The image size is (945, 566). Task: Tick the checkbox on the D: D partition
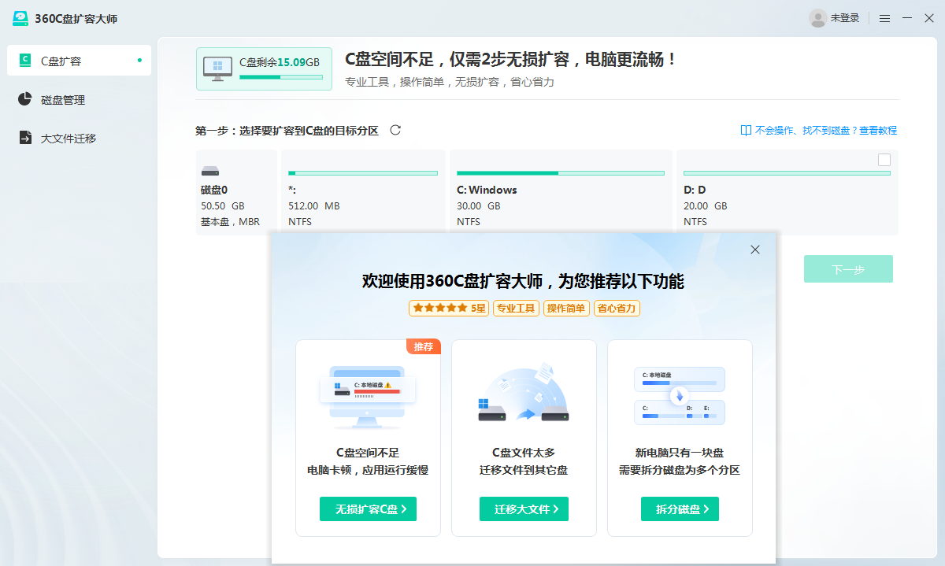coord(884,160)
